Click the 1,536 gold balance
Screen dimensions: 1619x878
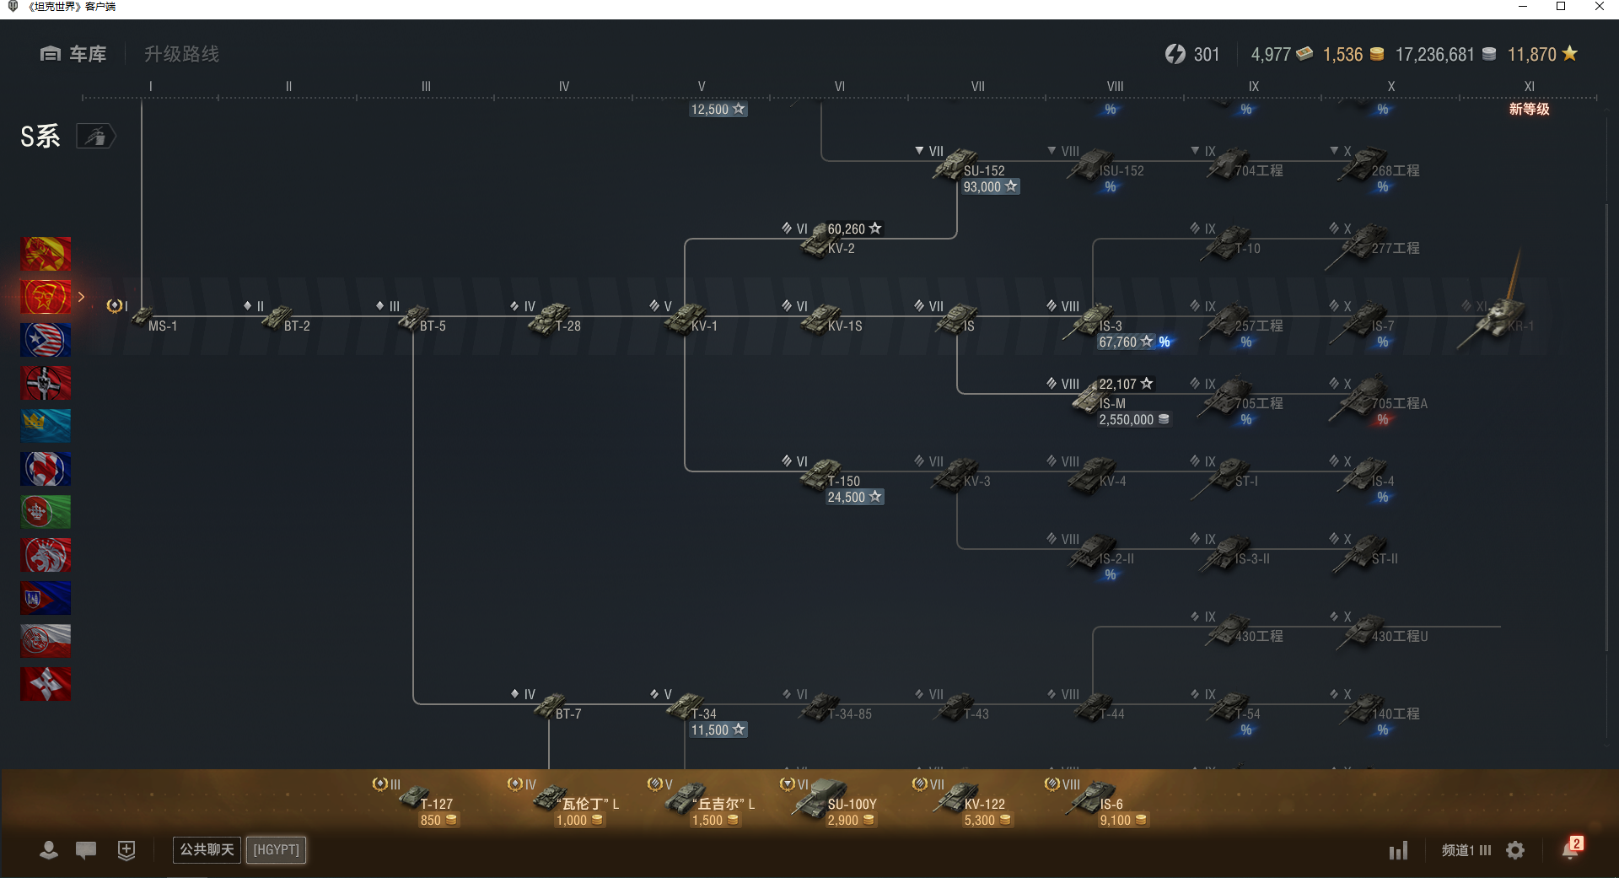1353,55
